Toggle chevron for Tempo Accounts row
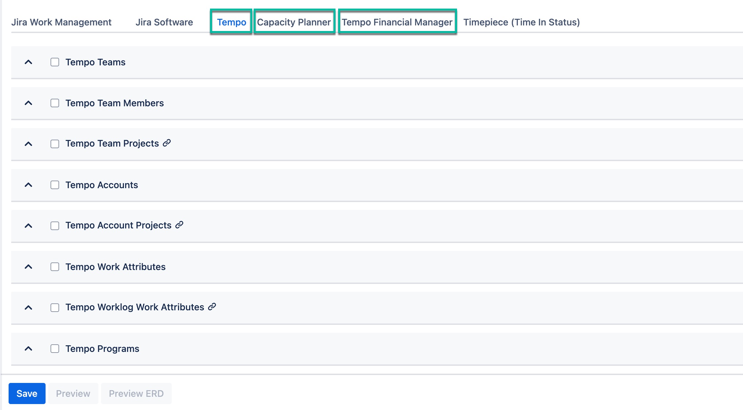The width and height of the screenshot is (743, 410). (28, 185)
